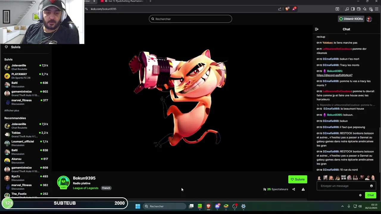Open OBS Studio from the taskbar
381x214 pixels.
coord(235,206)
